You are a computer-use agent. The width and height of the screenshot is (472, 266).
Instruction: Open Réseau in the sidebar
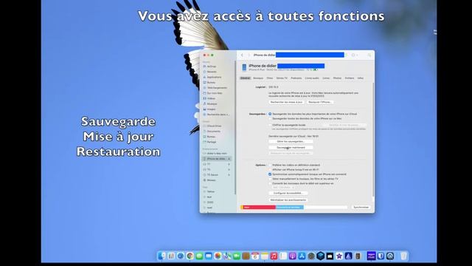pos(211,180)
